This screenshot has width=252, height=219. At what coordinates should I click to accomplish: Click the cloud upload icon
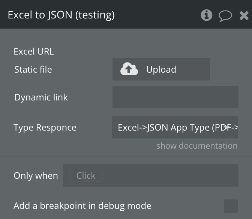(129, 69)
